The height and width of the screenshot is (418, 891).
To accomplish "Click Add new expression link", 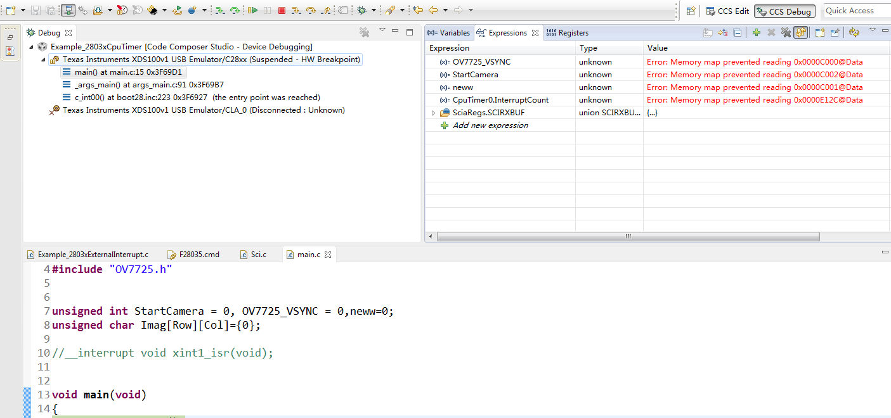I will 490,125.
